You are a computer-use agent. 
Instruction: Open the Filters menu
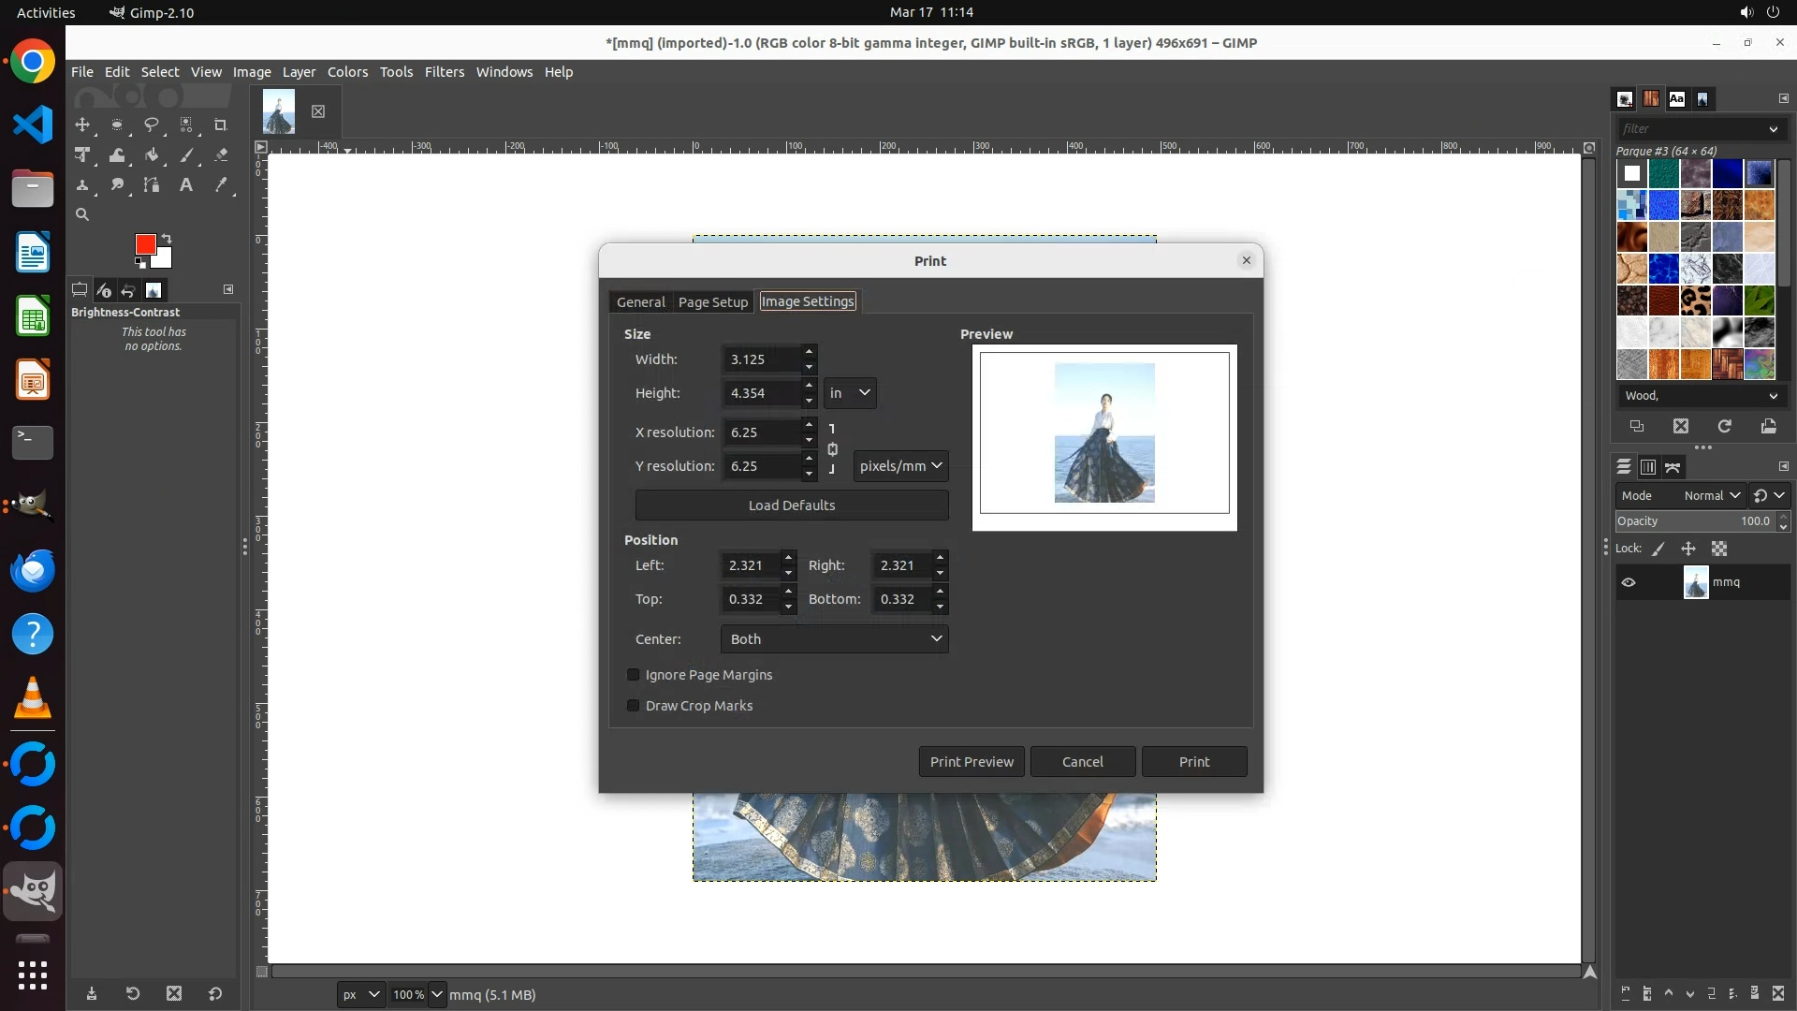444,72
